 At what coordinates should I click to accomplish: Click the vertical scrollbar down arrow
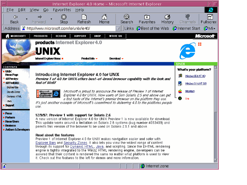pos(215,160)
